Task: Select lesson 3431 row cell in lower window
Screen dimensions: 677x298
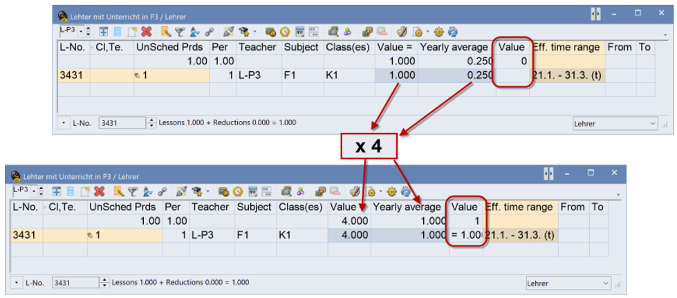Action: [26, 235]
